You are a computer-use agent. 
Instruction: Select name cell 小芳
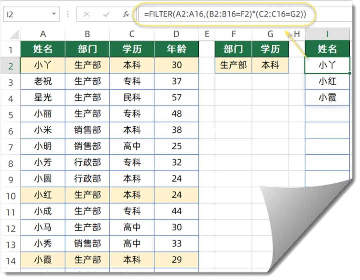pyautogui.click(x=43, y=163)
